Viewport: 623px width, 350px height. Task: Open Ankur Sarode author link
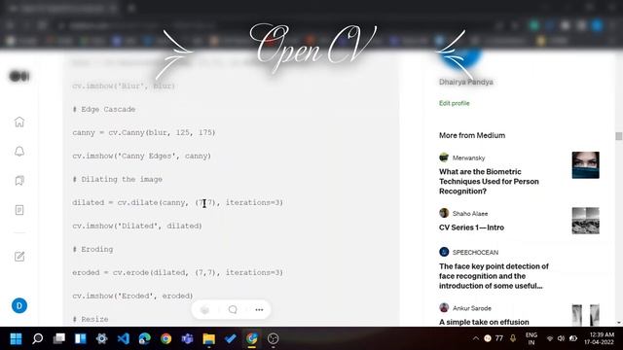[x=471, y=308]
